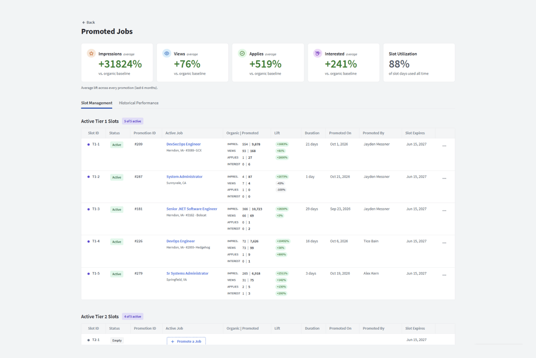Image resolution: width=536 pixels, height=358 pixels.
Task: Click the Active status badge for T1-1
Action: (x=116, y=145)
